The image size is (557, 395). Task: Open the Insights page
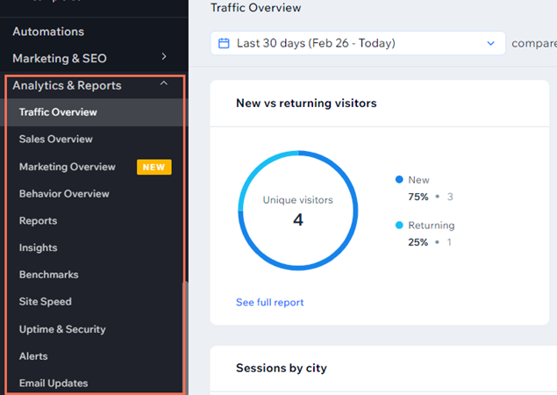coord(38,248)
